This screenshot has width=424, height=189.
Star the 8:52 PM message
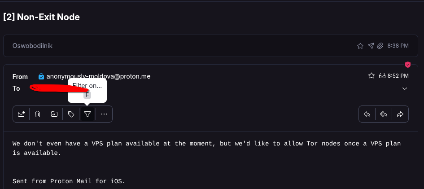[371, 76]
